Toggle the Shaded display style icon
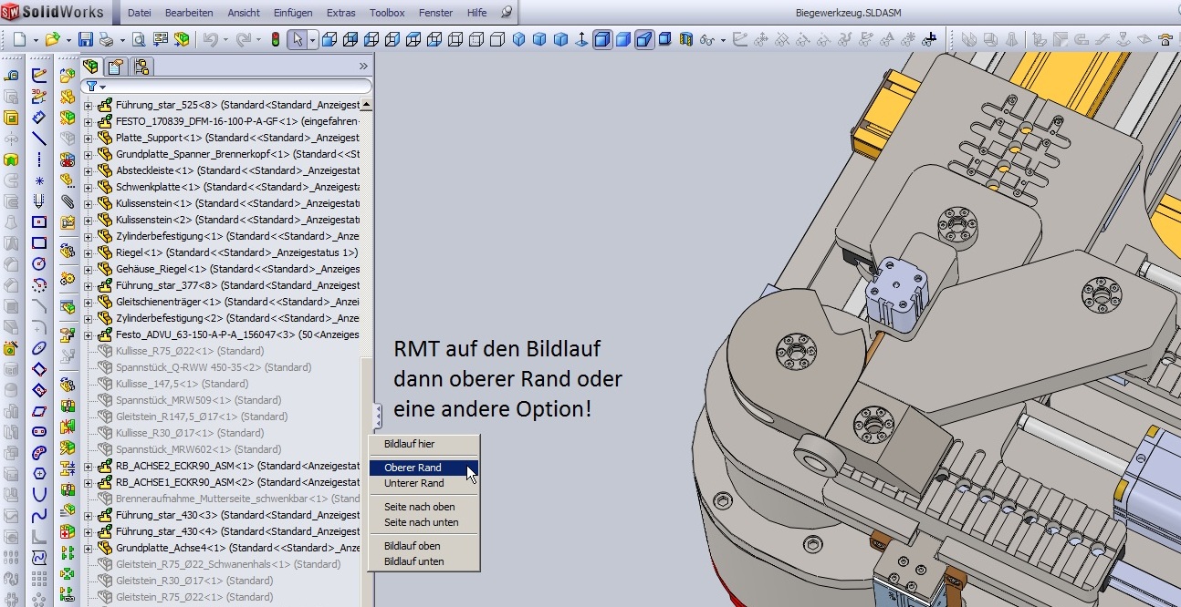Image resolution: width=1181 pixels, height=607 pixels. point(623,39)
